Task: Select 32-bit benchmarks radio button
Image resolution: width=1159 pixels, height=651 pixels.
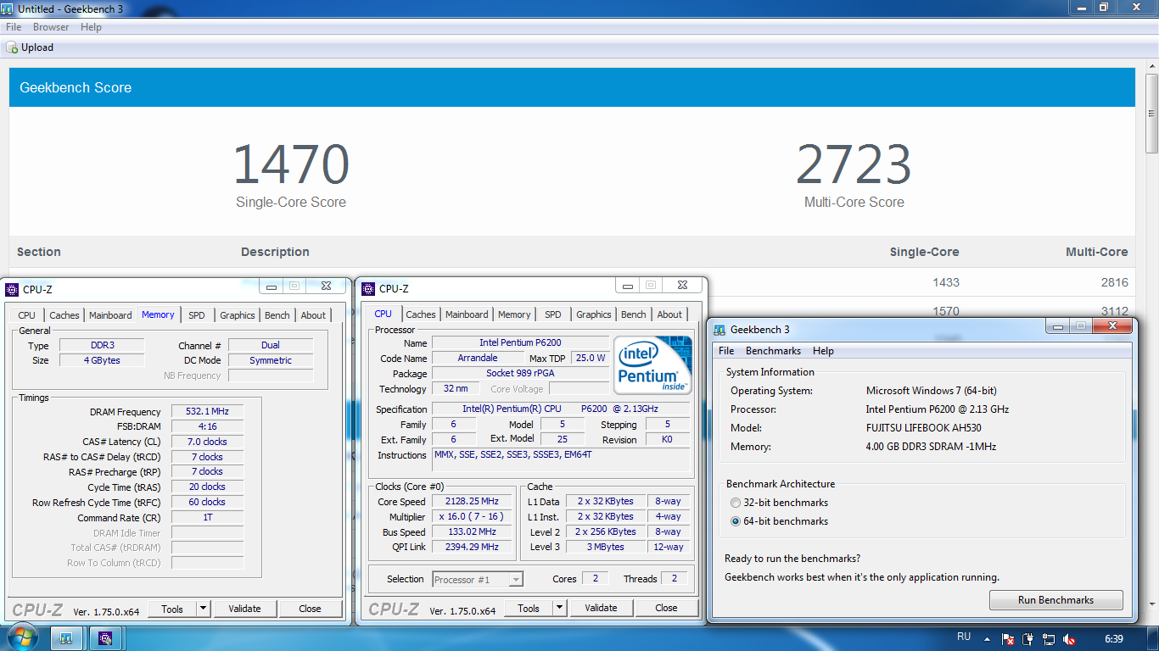Action: click(736, 503)
